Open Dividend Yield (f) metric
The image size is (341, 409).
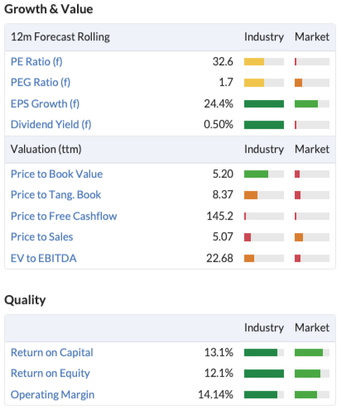(50, 125)
